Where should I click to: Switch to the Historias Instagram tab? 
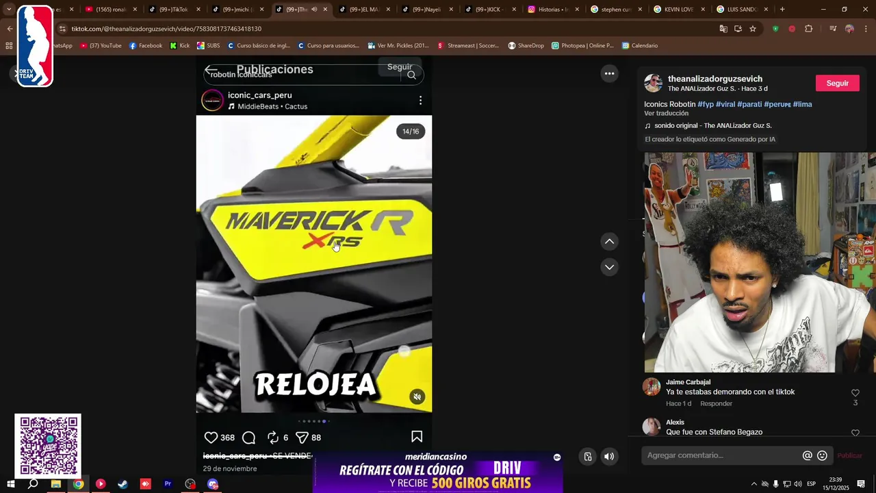[x=553, y=10]
